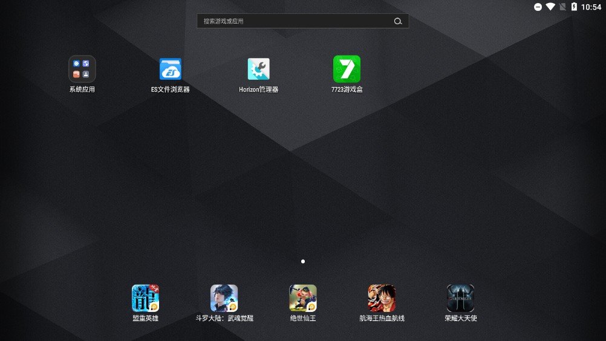Click the search magnifier icon

[x=398, y=21]
